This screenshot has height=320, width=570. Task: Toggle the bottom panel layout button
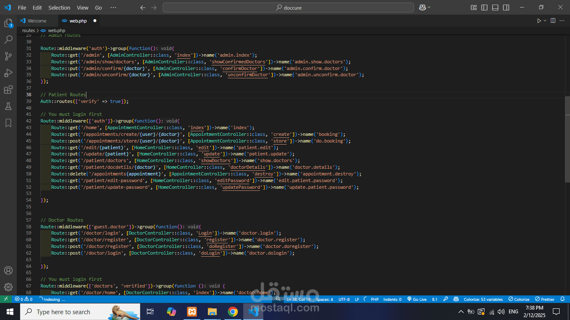[x=495, y=7]
